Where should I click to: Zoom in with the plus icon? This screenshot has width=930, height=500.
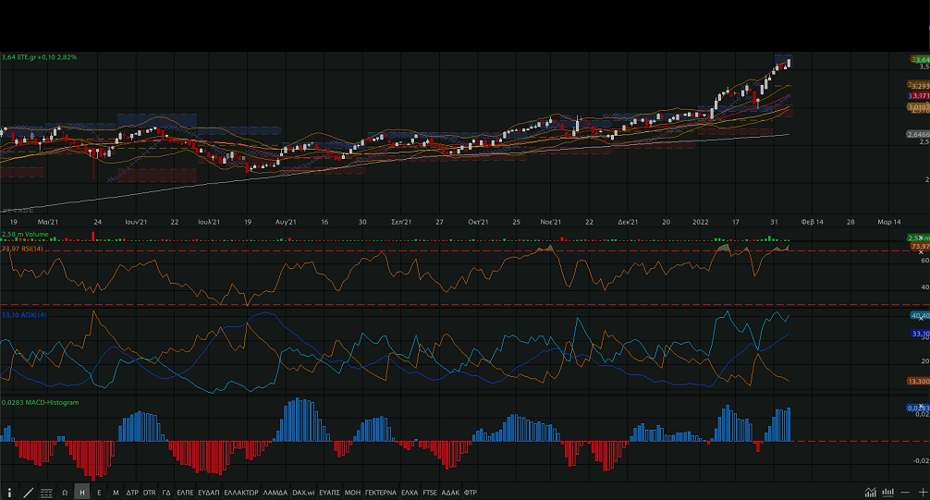click(x=921, y=493)
